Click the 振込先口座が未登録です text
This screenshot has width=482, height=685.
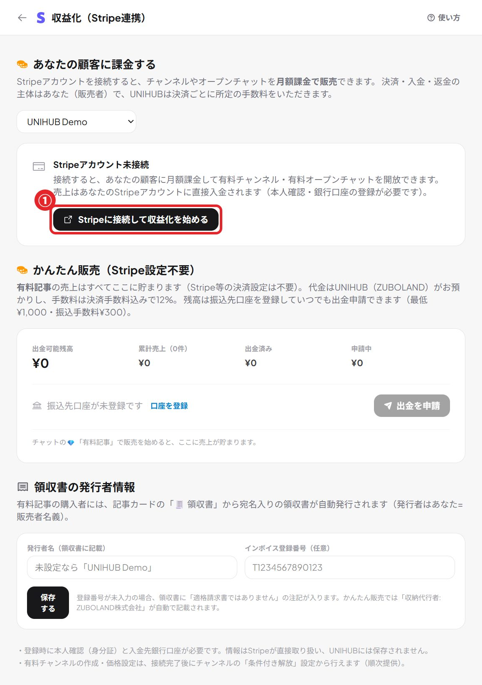(x=95, y=406)
